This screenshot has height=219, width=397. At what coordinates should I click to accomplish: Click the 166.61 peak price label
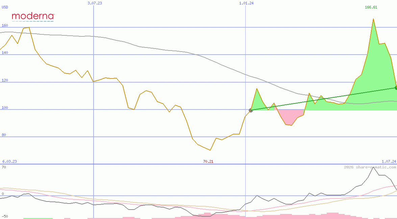click(x=371, y=7)
